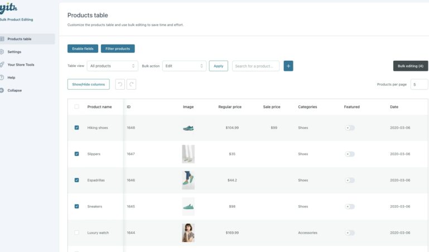Click the Products table sidebar grid icon
429x252 pixels.
[x=2, y=39]
